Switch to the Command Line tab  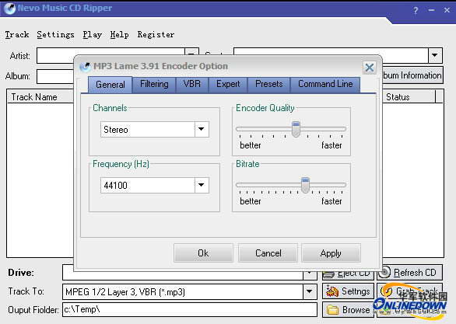click(x=325, y=85)
